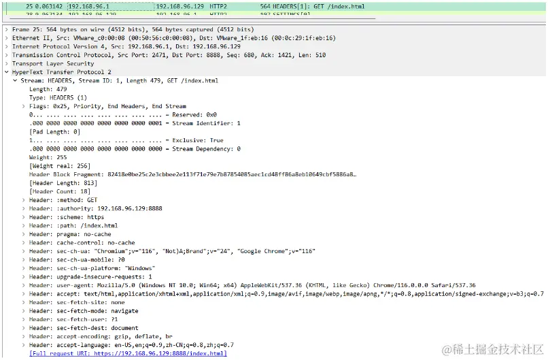Select the [Header Length: 813] line
548x360 pixels.
pos(63,183)
